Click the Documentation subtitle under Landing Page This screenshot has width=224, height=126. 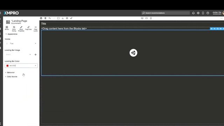click(x=16, y=23)
